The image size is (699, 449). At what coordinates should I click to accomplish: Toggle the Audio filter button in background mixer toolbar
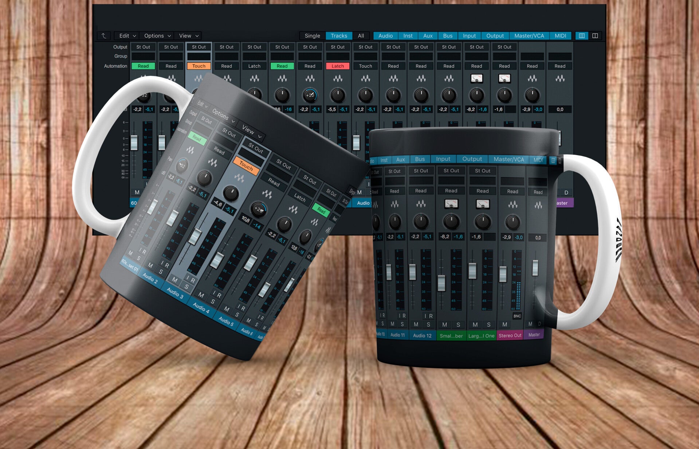385,36
